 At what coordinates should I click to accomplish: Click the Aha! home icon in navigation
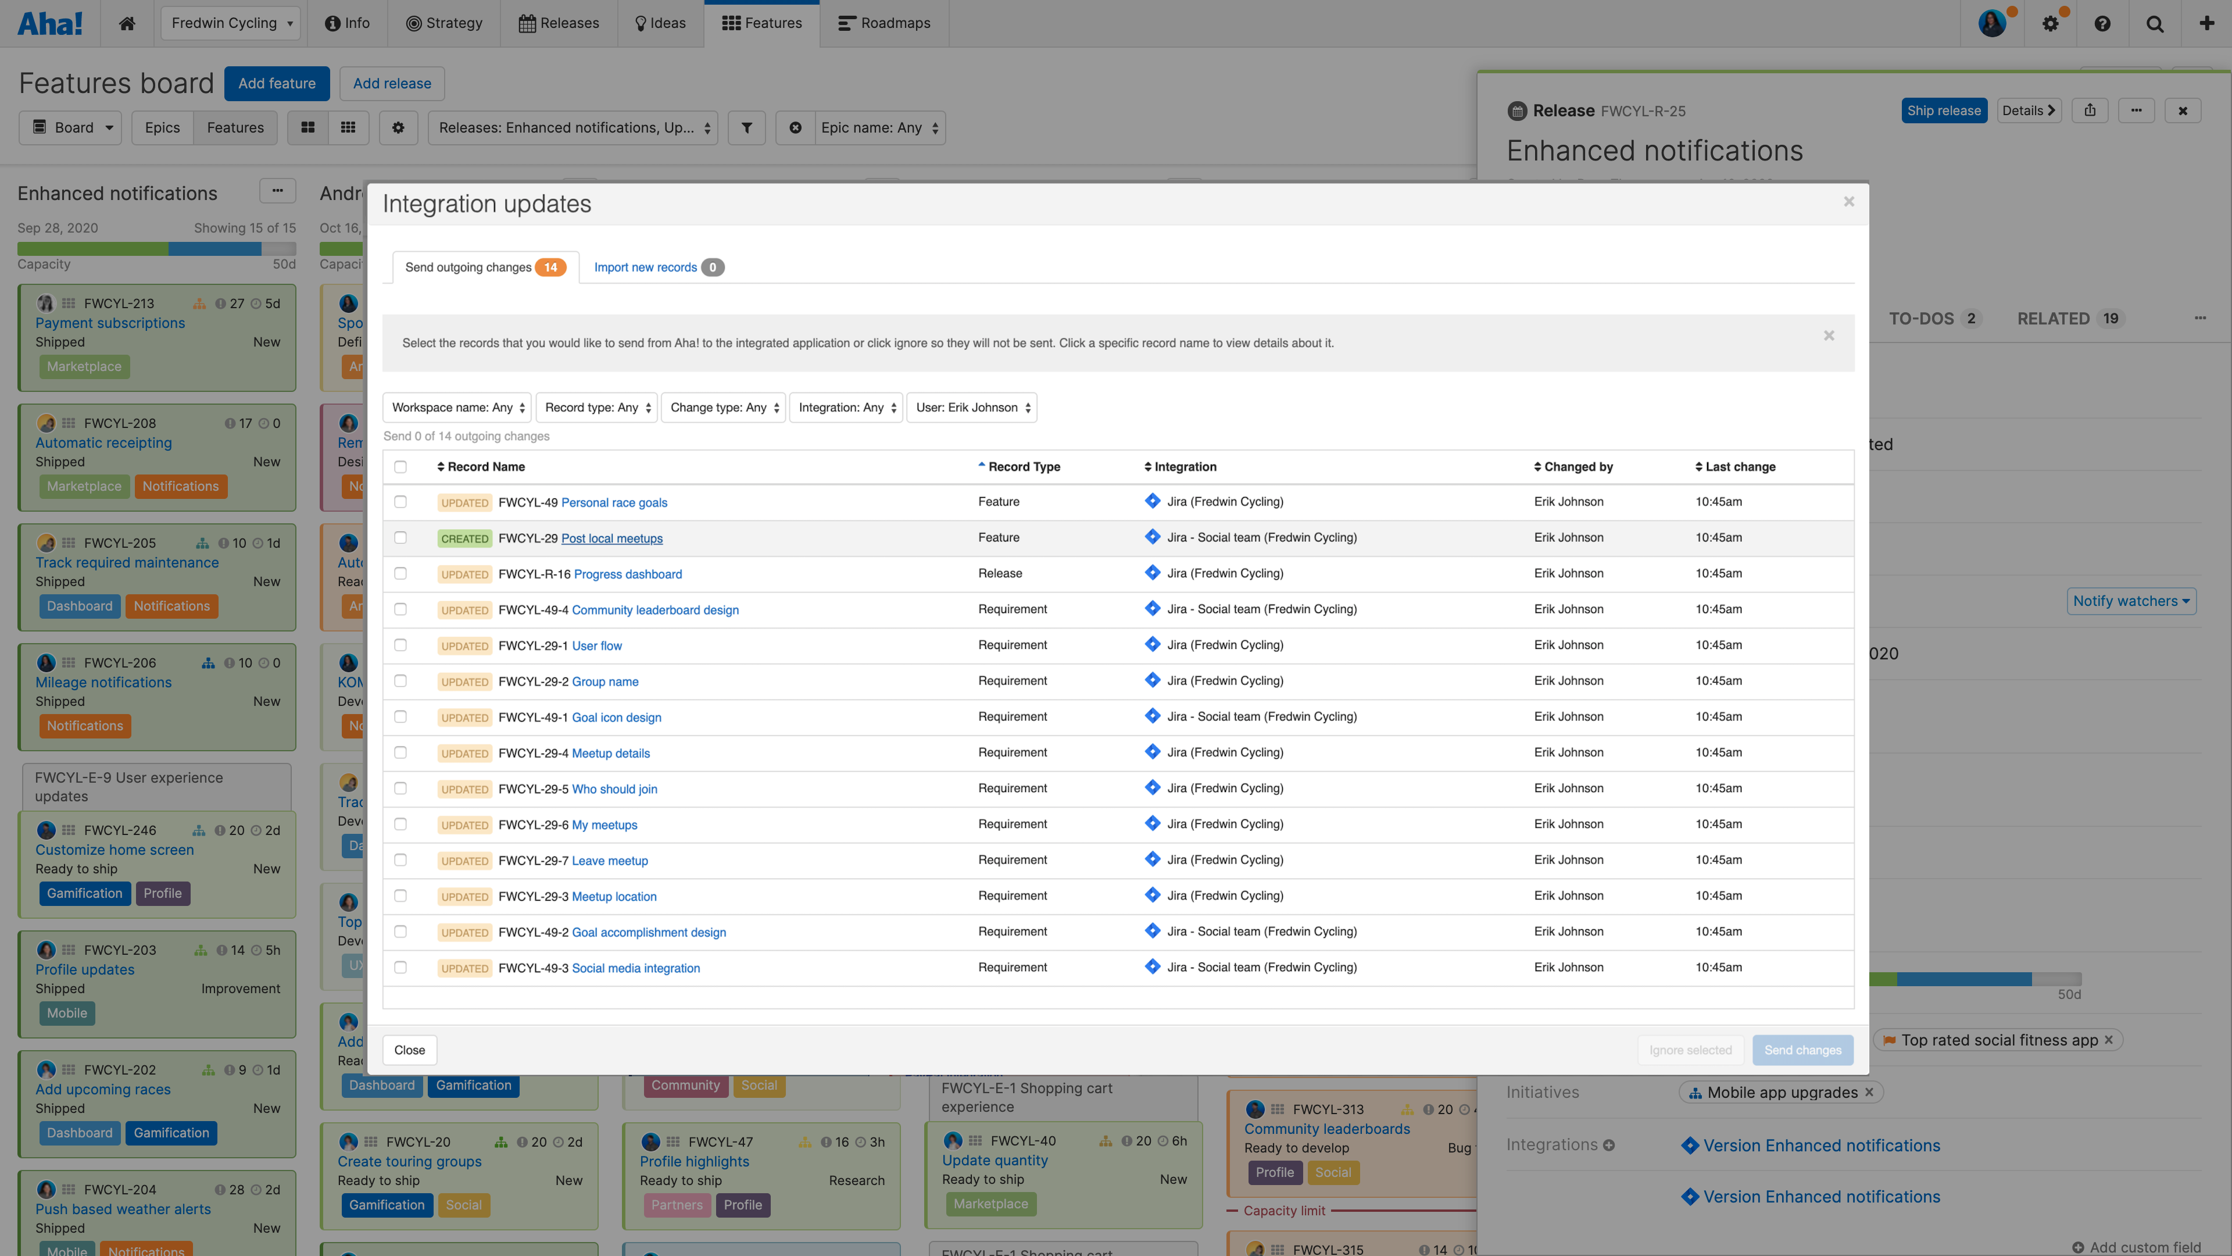[127, 23]
